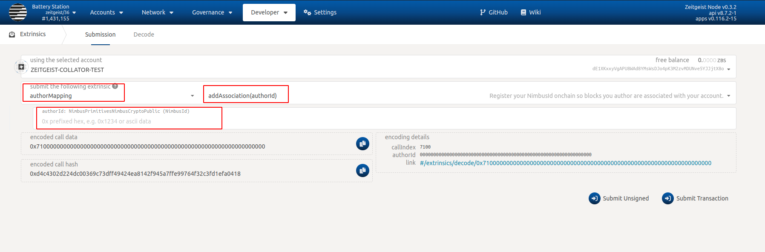Expand the Network menu
The width and height of the screenshot is (765, 252).
tap(157, 12)
